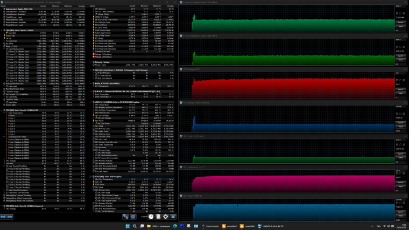Open the Control center taskbar app

210,226
